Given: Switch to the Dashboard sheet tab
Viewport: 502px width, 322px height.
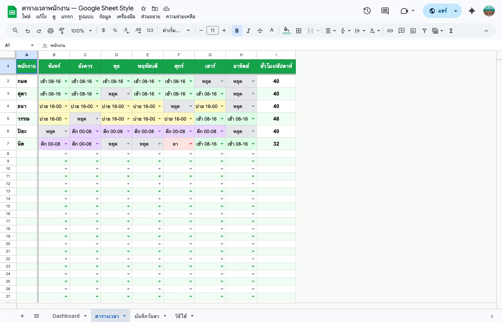Looking at the screenshot, I should [66, 316].
